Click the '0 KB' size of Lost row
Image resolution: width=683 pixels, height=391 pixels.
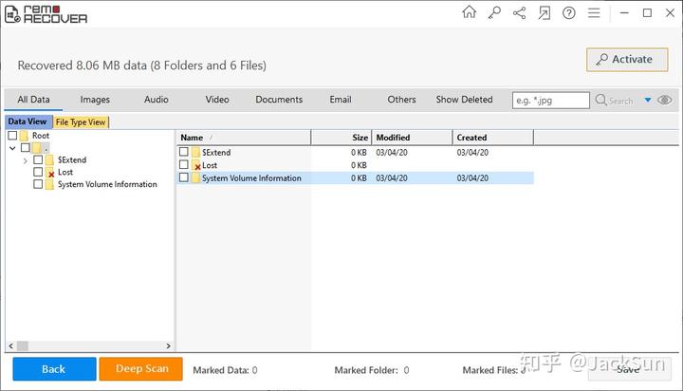[x=359, y=165]
